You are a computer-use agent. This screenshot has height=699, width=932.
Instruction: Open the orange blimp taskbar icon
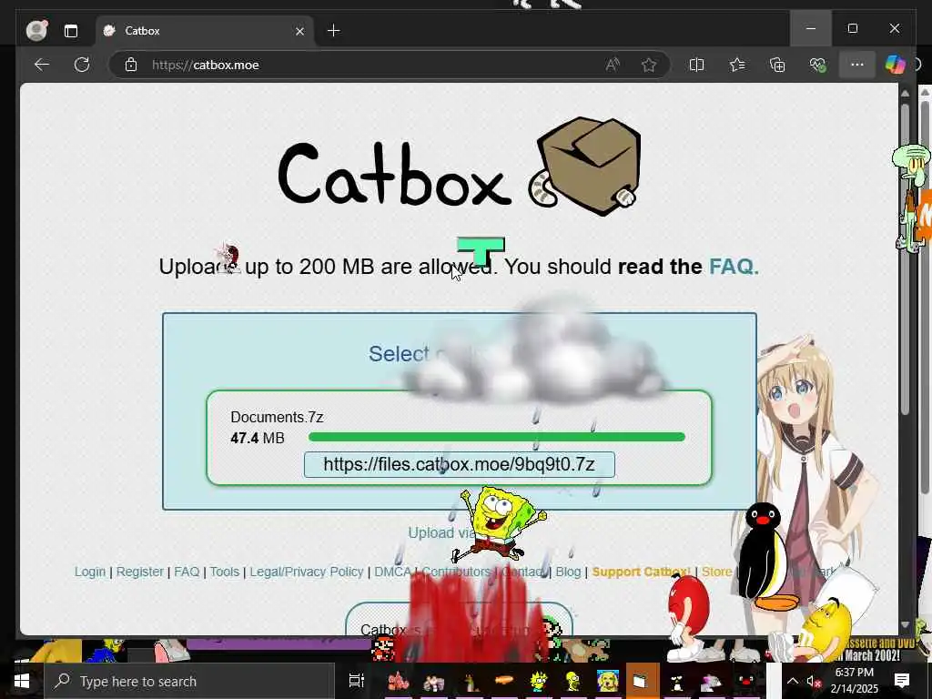click(504, 681)
